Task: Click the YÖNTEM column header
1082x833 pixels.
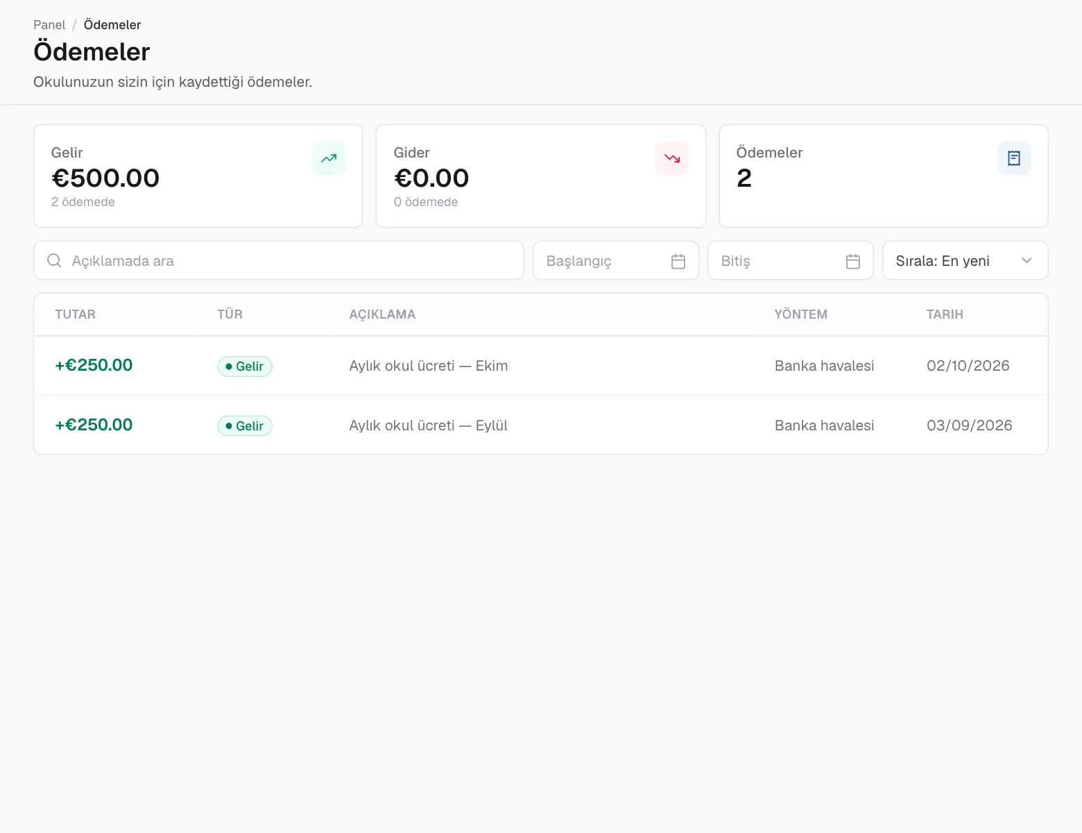Action: 800,314
